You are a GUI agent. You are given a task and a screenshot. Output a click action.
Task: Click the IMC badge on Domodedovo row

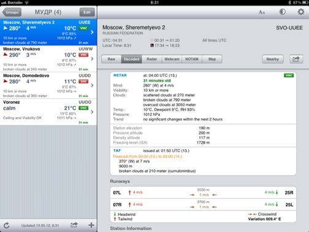(x=83, y=82)
